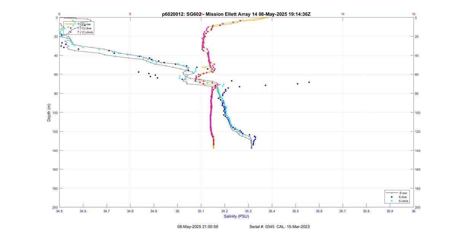Click the footer text 'Serial #: 0345'

coord(262,227)
